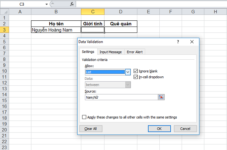The width and height of the screenshot is (227, 150).
Task: Click cell containing Nguyễn Hoàng Nam
Action: (x=56, y=30)
